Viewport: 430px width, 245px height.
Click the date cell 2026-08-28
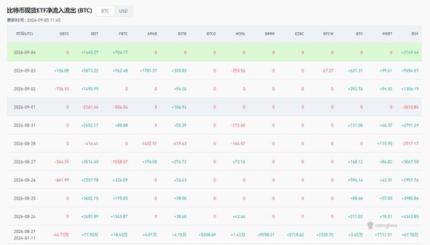click(x=25, y=143)
